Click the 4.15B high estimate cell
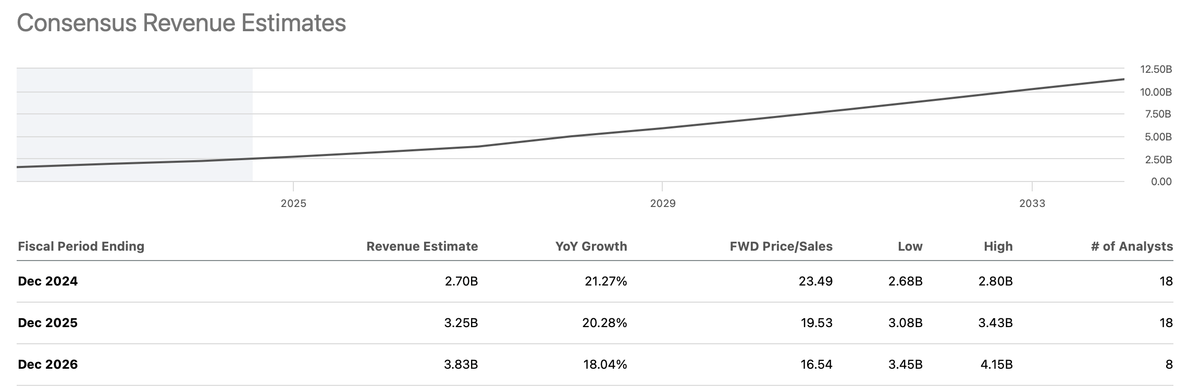The image size is (1188, 389). pos(996,365)
